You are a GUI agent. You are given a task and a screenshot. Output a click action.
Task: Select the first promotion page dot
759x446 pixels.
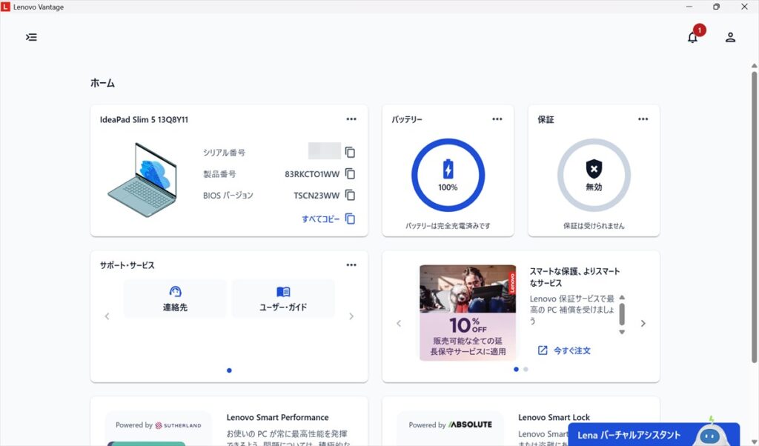coord(516,369)
